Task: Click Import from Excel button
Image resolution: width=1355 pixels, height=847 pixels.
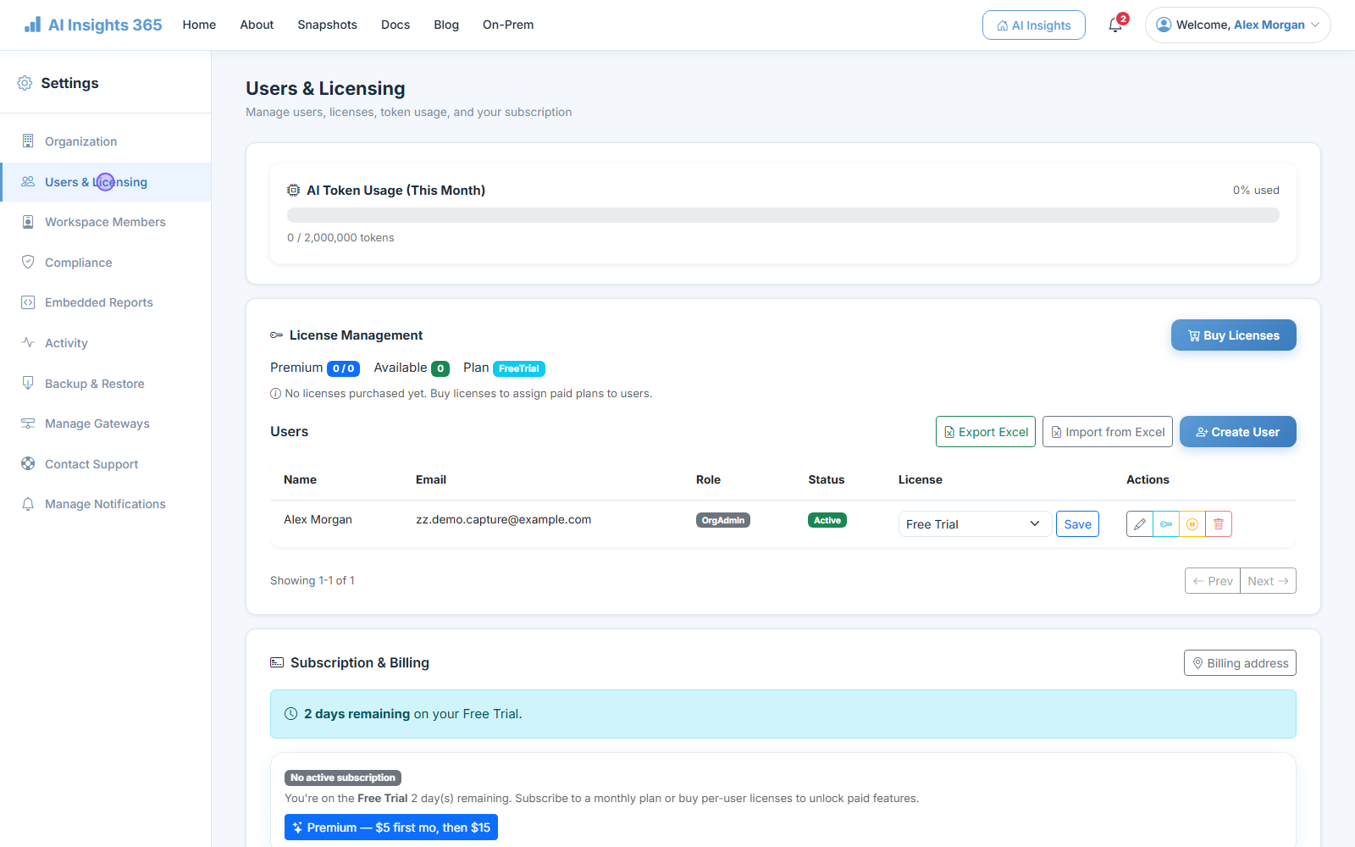Action: coord(1108,432)
